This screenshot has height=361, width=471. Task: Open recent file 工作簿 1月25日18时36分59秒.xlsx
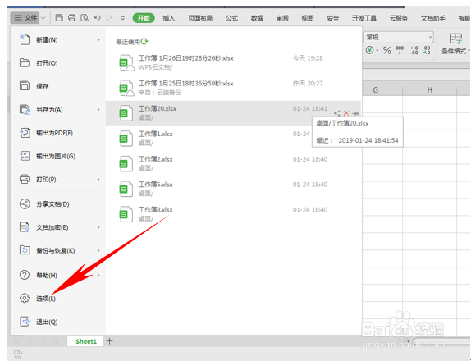click(233, 88)
